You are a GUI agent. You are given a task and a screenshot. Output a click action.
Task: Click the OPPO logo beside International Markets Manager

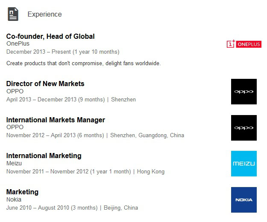pyautogui.click(x=244, y=127)
